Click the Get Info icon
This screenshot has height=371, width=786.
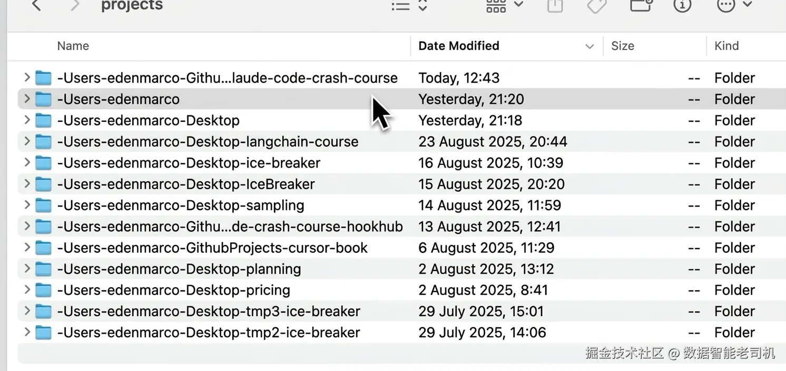click(x=682, y=5)
